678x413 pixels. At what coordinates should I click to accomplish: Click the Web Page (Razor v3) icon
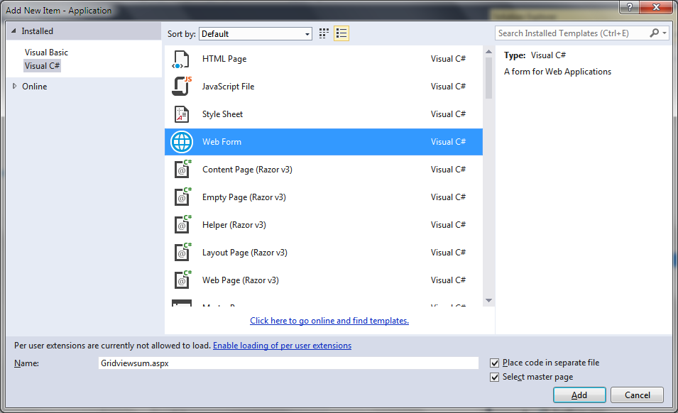[x=182, y=280]
